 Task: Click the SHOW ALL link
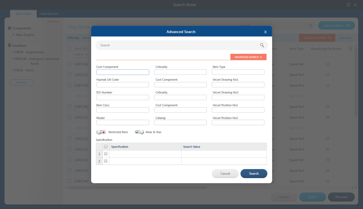pos(53,22)
